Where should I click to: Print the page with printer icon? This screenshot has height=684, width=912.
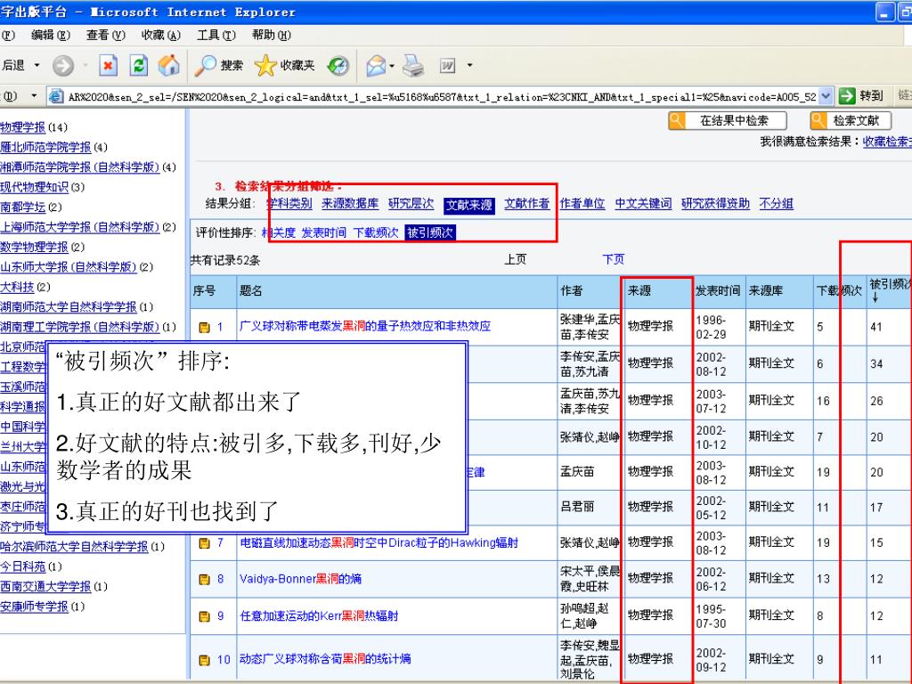[x=413, y=65]
